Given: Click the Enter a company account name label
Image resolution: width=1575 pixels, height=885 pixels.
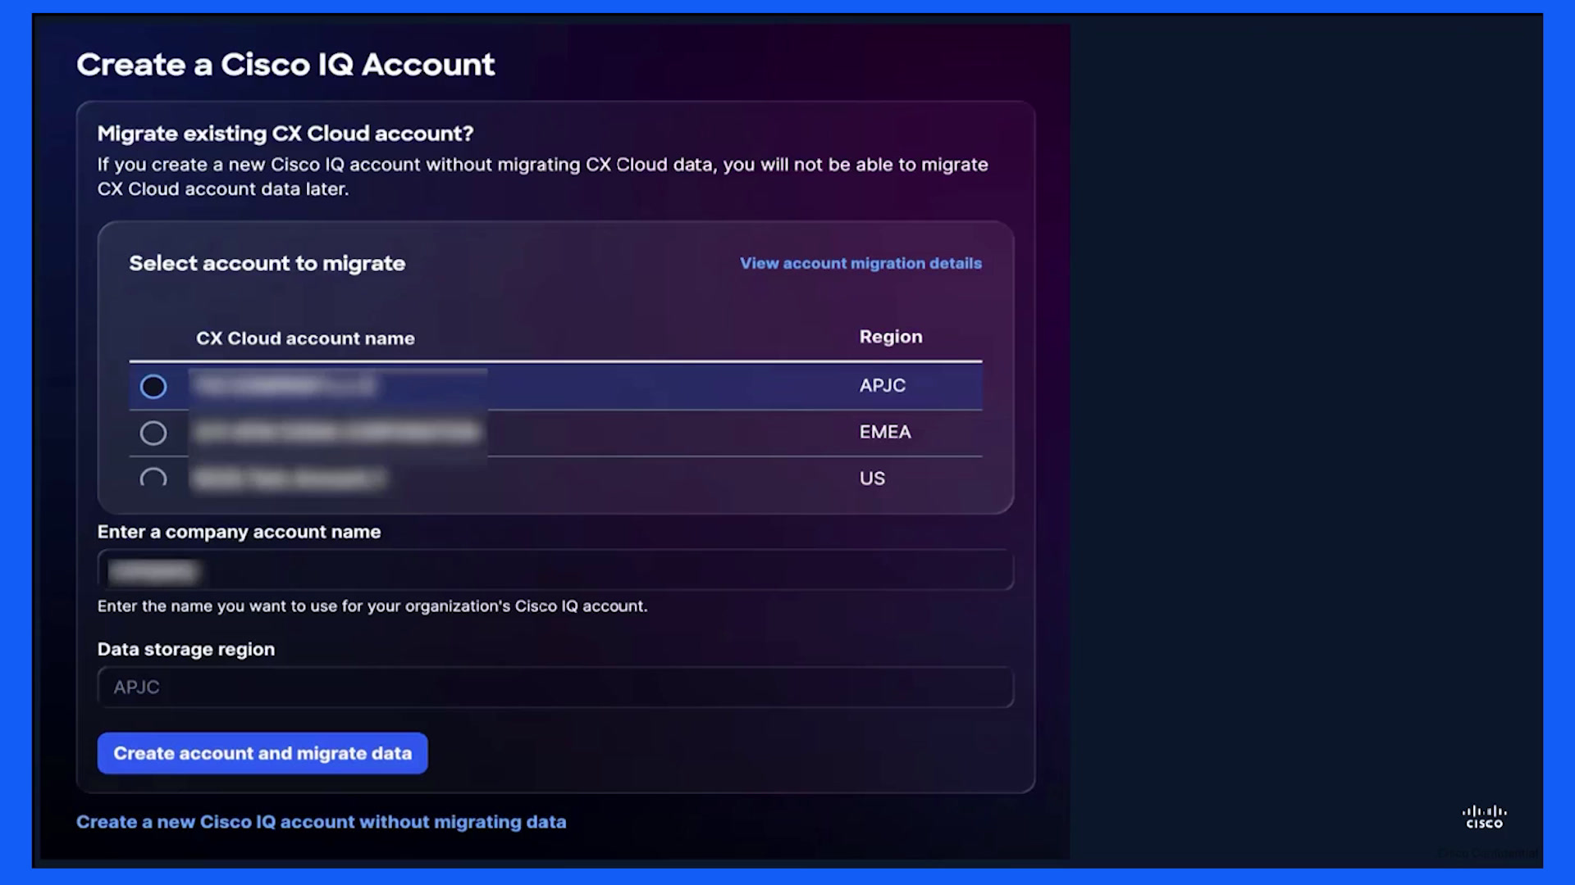Looking at the screenshot, I should [239, 532].
